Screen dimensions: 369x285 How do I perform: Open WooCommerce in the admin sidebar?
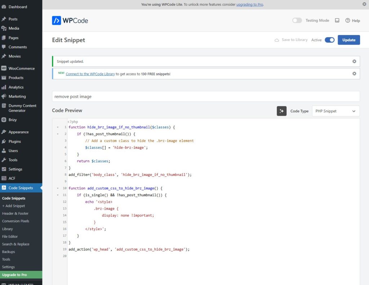pos(21,69)
